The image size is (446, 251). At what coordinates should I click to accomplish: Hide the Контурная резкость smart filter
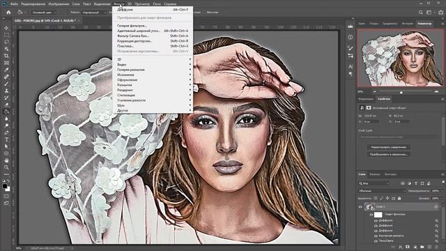coord(376,236)
